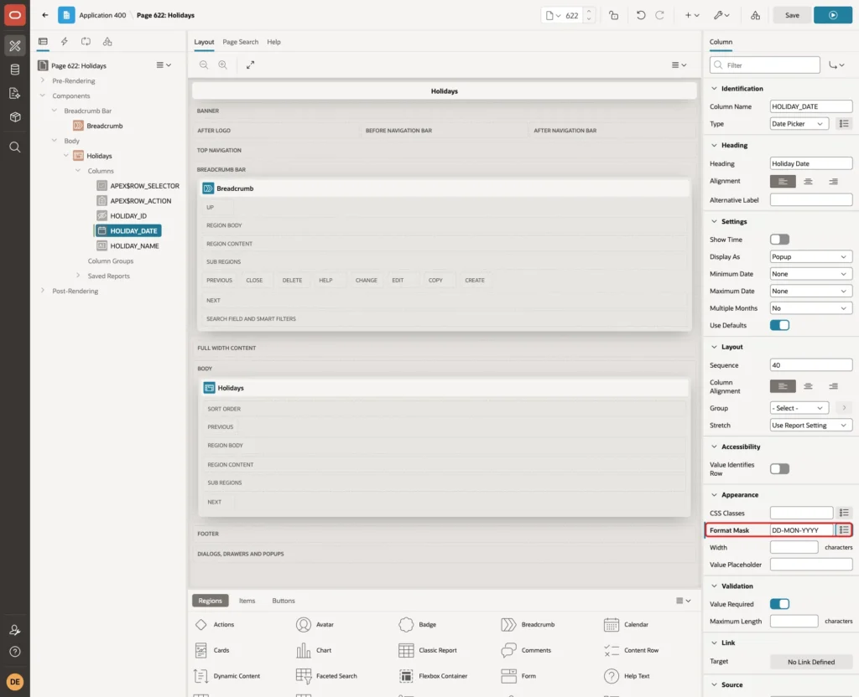Click the redo icon in top toolbar

coord(659,15)
